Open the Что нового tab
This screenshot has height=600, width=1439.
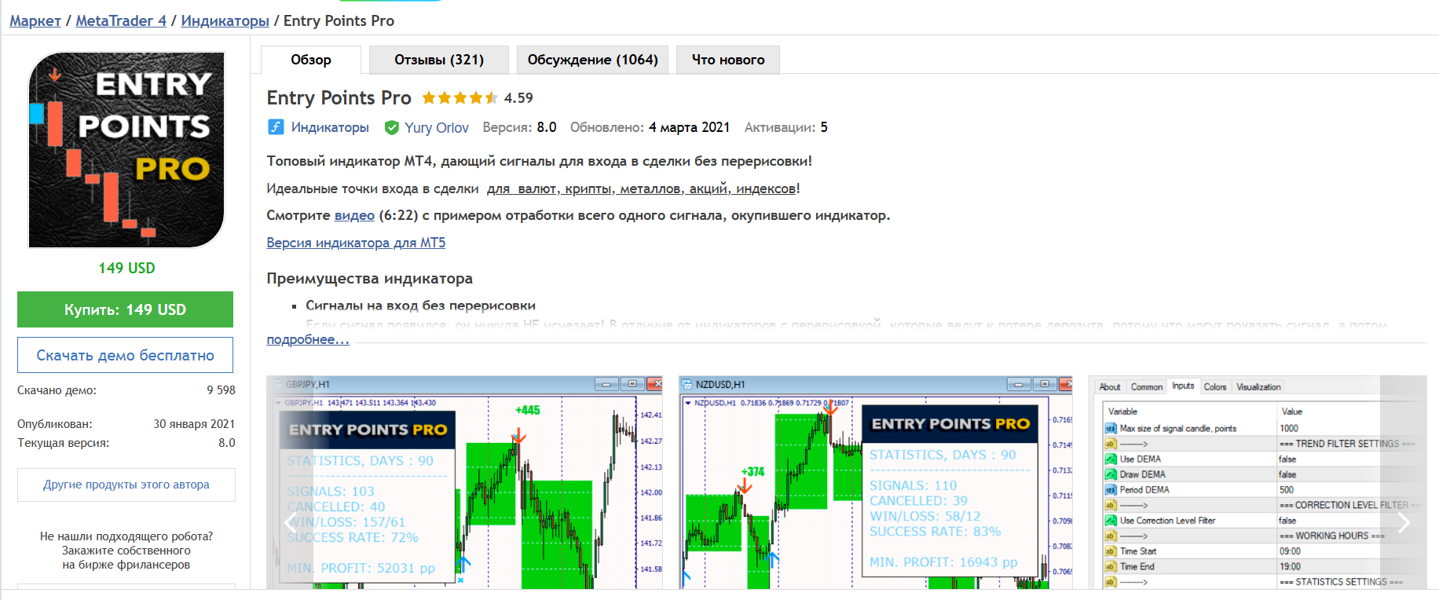728,60
